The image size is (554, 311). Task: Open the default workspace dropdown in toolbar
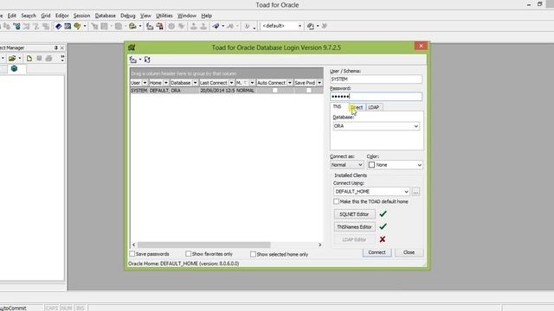[x=300, y=26]
